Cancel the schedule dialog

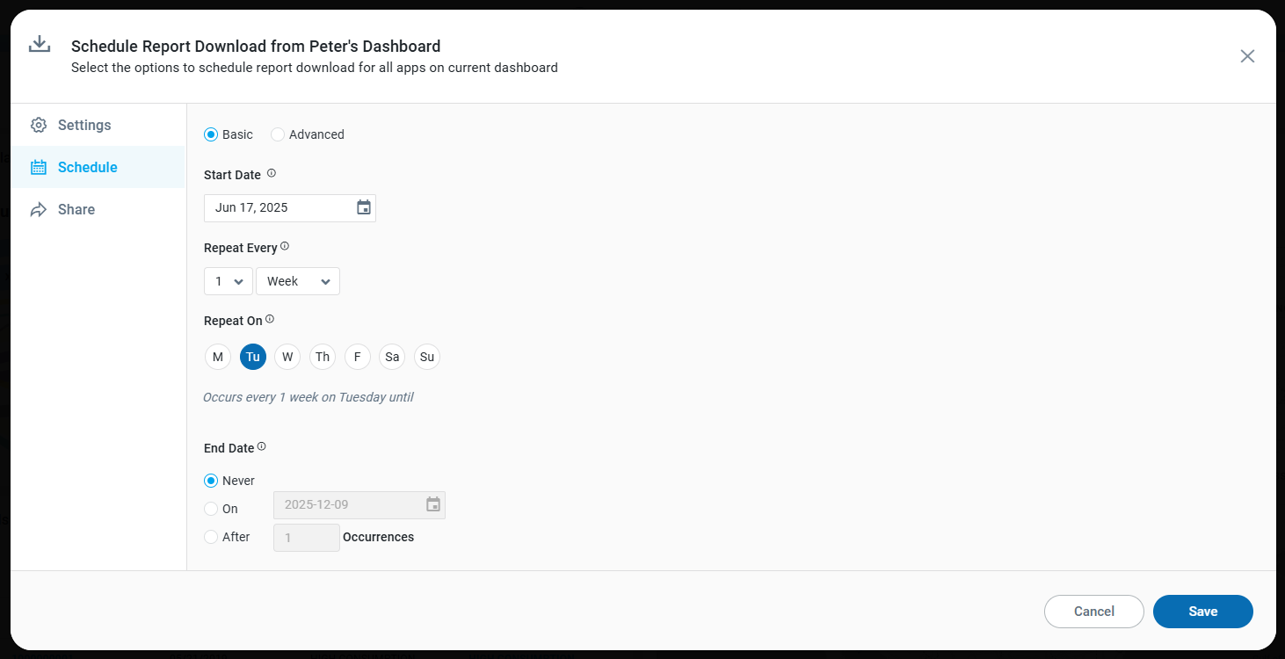tap(1094, 612)
